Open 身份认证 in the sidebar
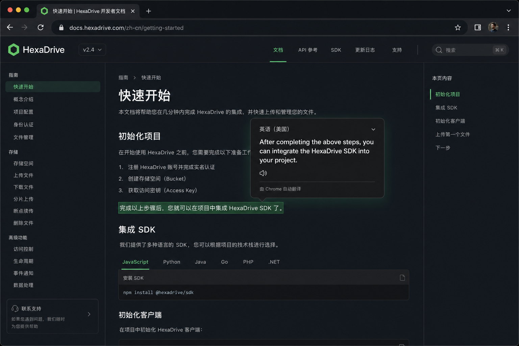The width and height of the screenshot is (519, 346). click(x=23, y=125)
